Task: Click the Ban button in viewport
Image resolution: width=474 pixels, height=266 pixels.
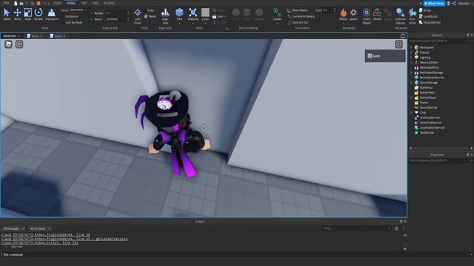Action: point(385,56)
